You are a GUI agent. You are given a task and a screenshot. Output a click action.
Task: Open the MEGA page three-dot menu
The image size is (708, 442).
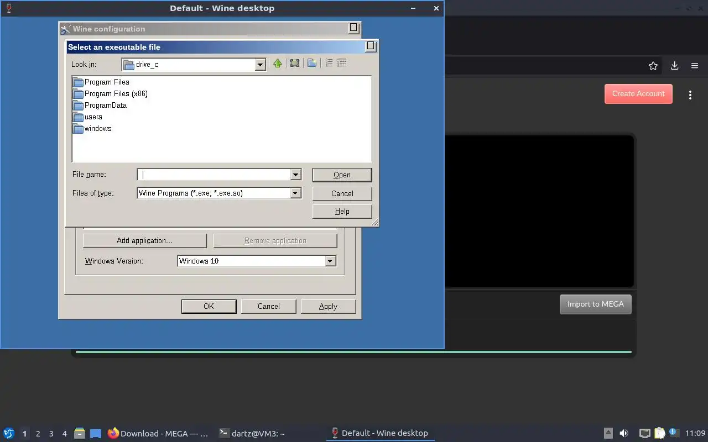coord(690,94)
